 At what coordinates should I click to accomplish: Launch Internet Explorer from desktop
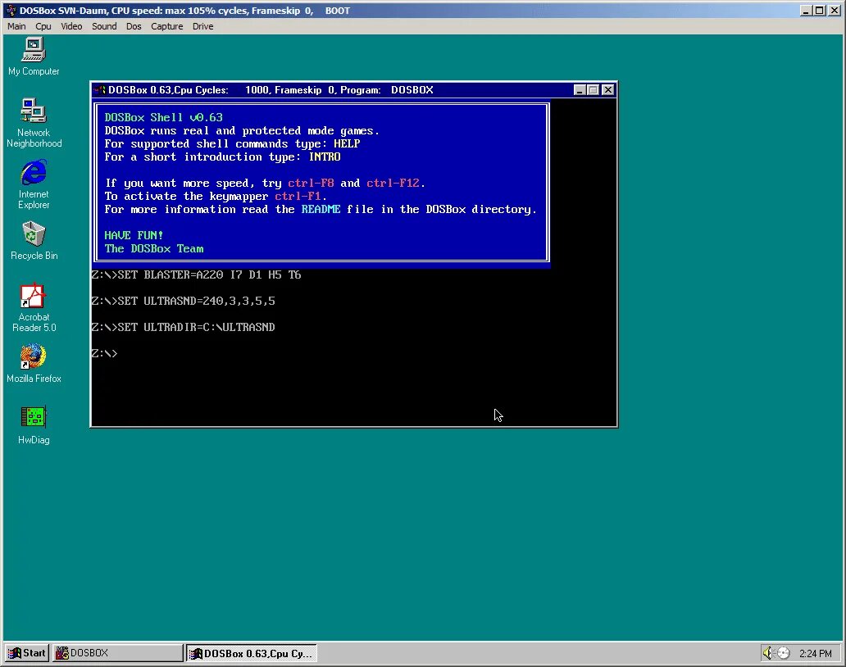click(34, 184)
